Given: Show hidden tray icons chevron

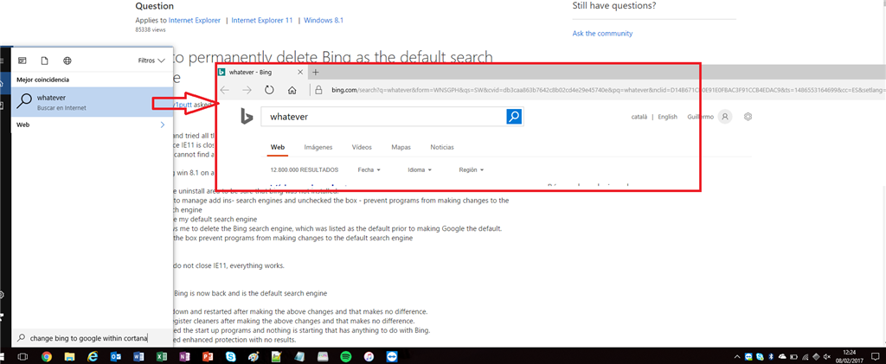Looking at the screenshot, I should click(738, 357).
